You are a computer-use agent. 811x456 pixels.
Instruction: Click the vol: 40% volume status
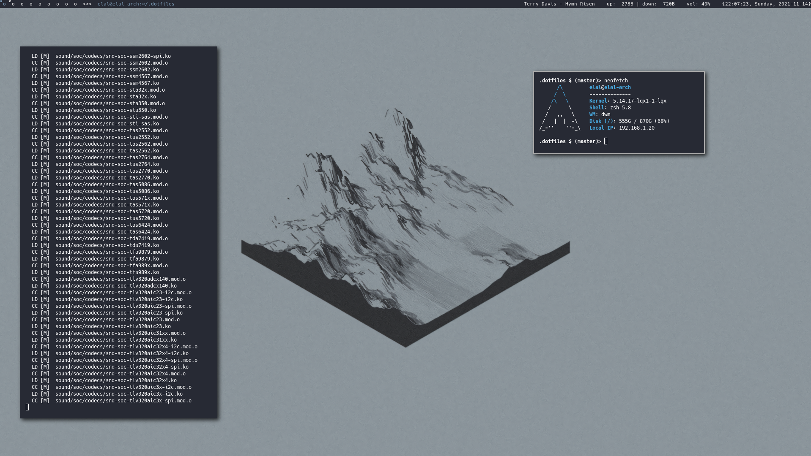[x=698, y=4]
